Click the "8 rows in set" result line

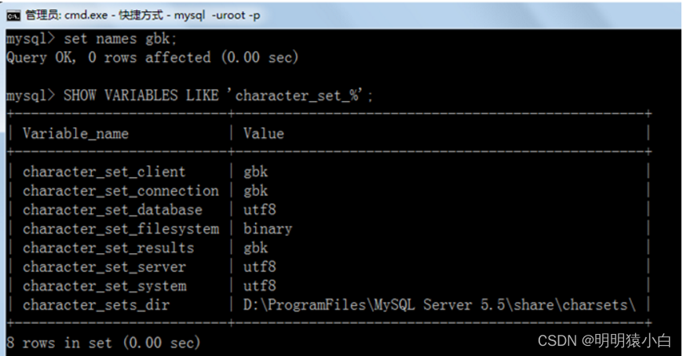coord(103,343)
